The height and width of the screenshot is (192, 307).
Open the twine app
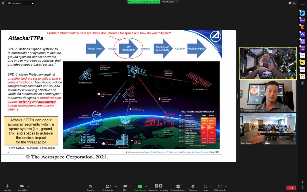point(302,69)
